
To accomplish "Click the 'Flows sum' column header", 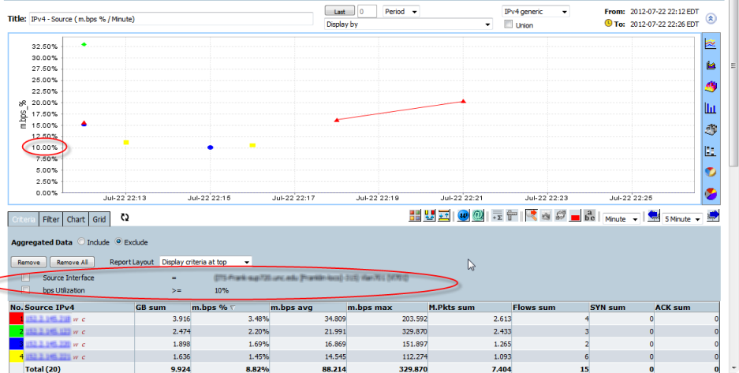I will tap(550, 307).
